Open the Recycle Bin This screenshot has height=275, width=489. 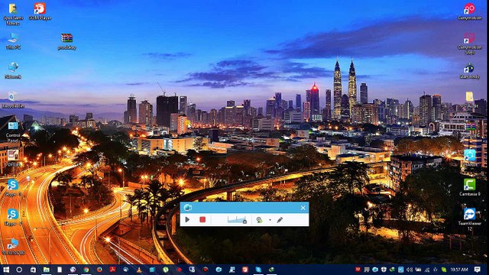13,100
